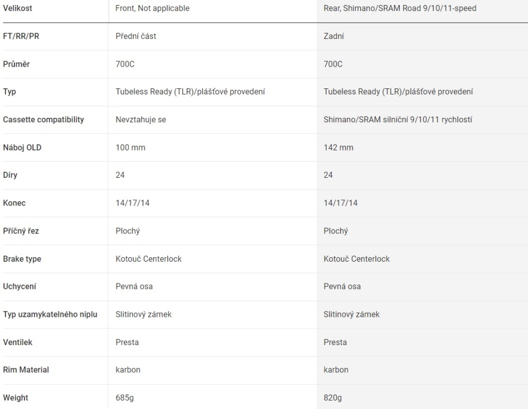This screenshot has height=409, width=528.
Task: Select 'Typ uzamykatelného niplu' row label
Action: (x=50, y=315)
